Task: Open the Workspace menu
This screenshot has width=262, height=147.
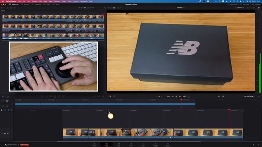Action: (x=84, y=1)
